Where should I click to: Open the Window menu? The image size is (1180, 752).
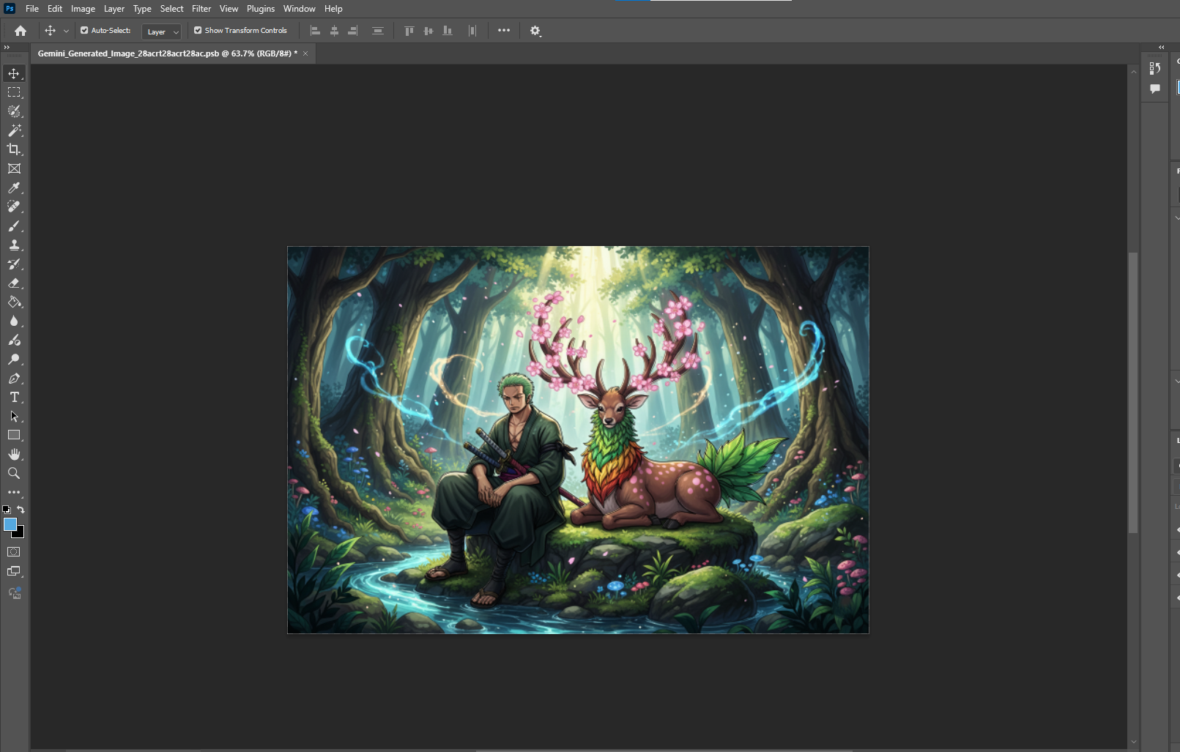[300, 9]
